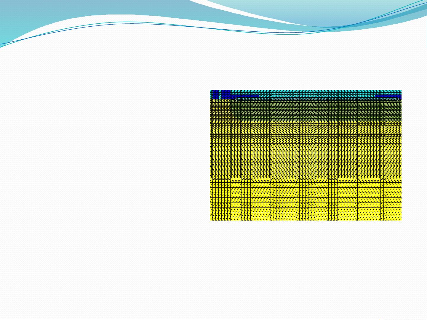Click the bright yellow coarse mesh at bottom
The width and height of the screenshot is (427, 320).
point(306,201)
